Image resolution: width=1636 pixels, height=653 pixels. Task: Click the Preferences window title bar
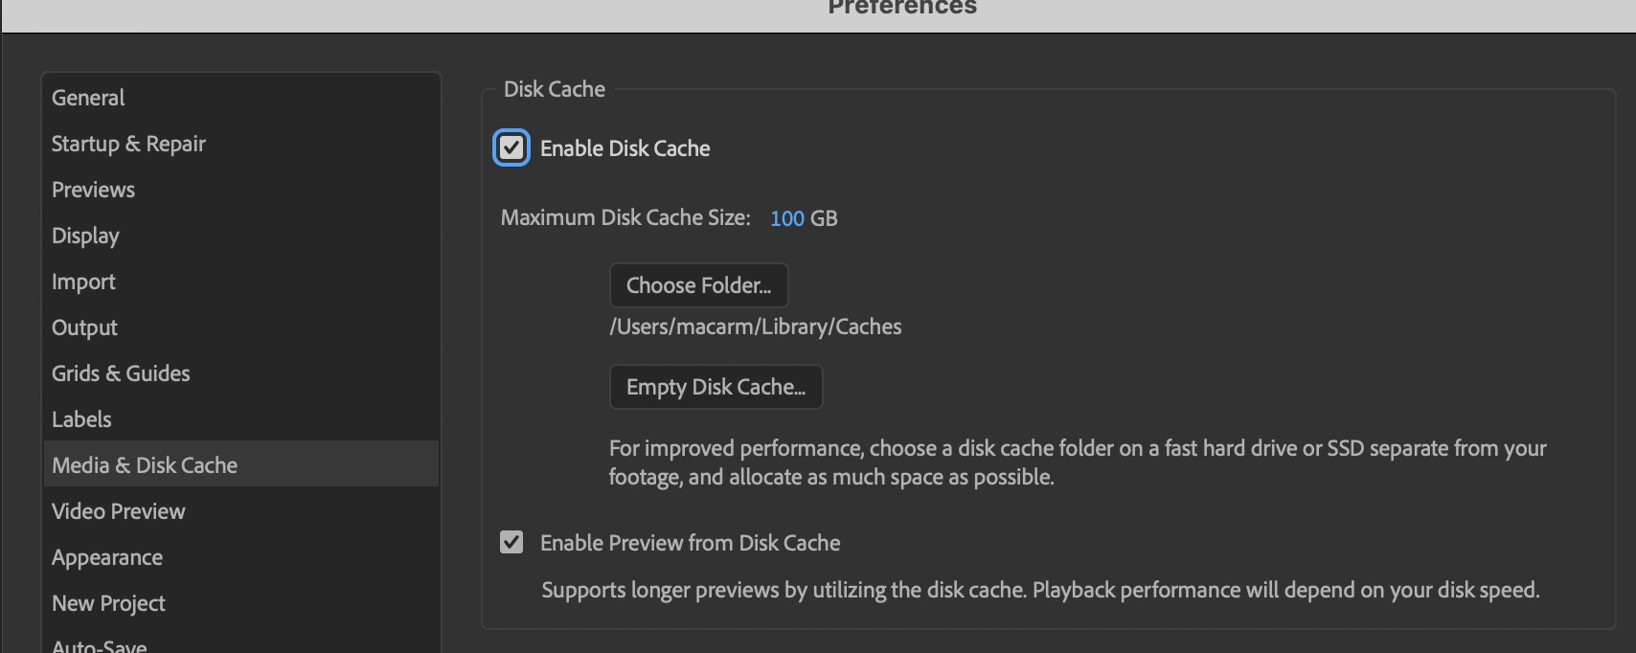click(902, 10)
